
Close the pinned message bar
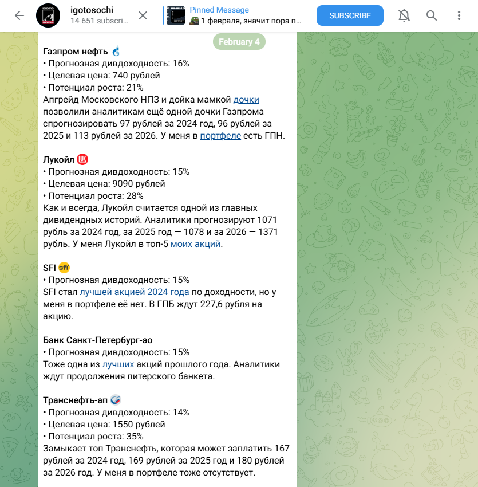[x=143, y=15]
